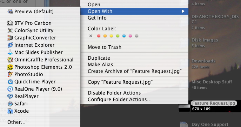
Task: Open with OmniGraffle Professional
Action: pos(40,60)
